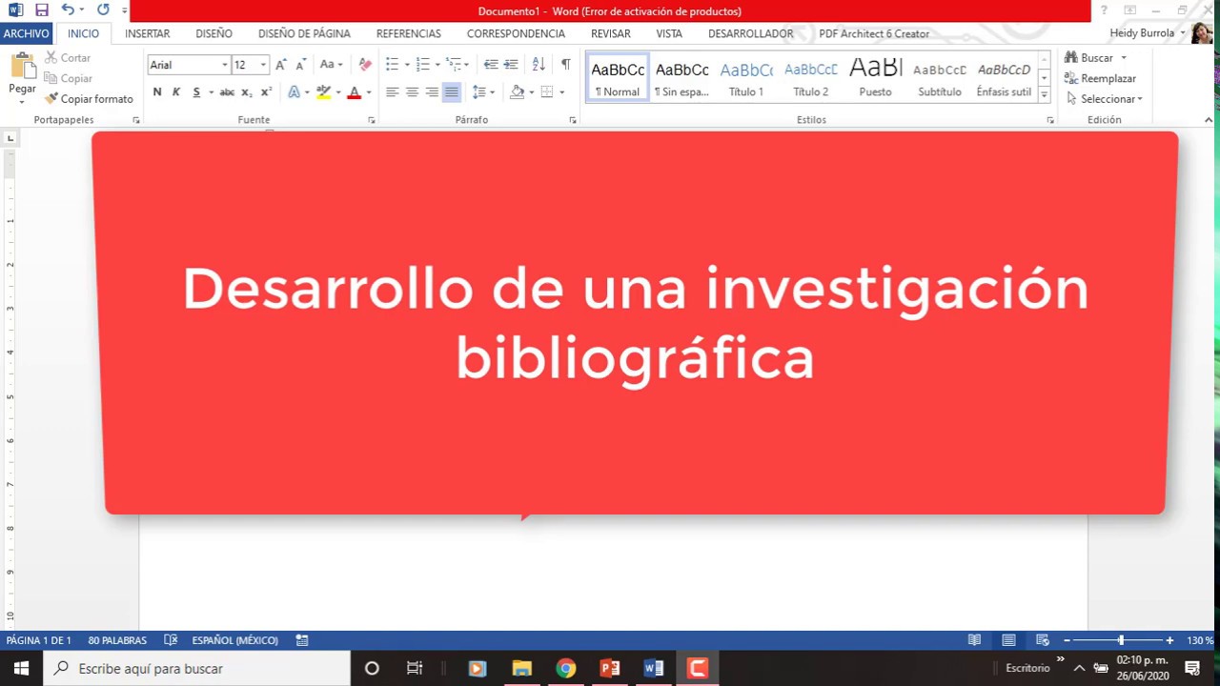Apply strikethrough formatting
This screenshot has height=686, width=1220.
[x=226, y=91]
